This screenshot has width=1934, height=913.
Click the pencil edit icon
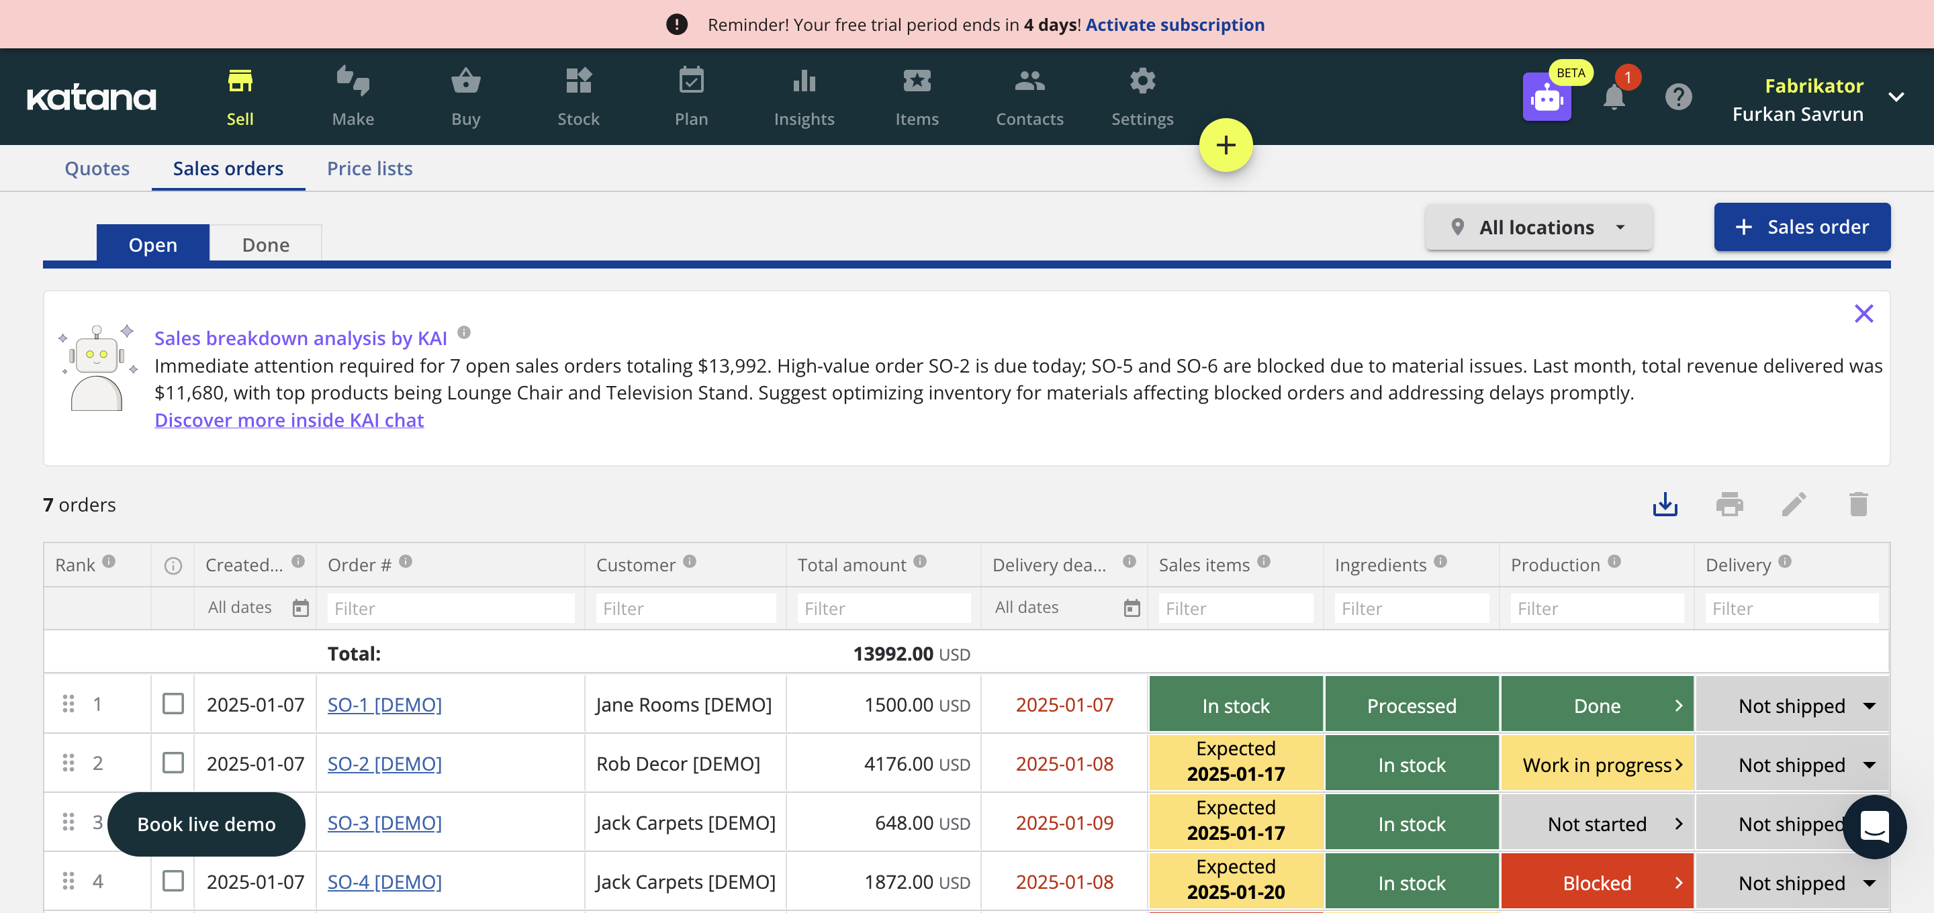(x=1794, y=503)
